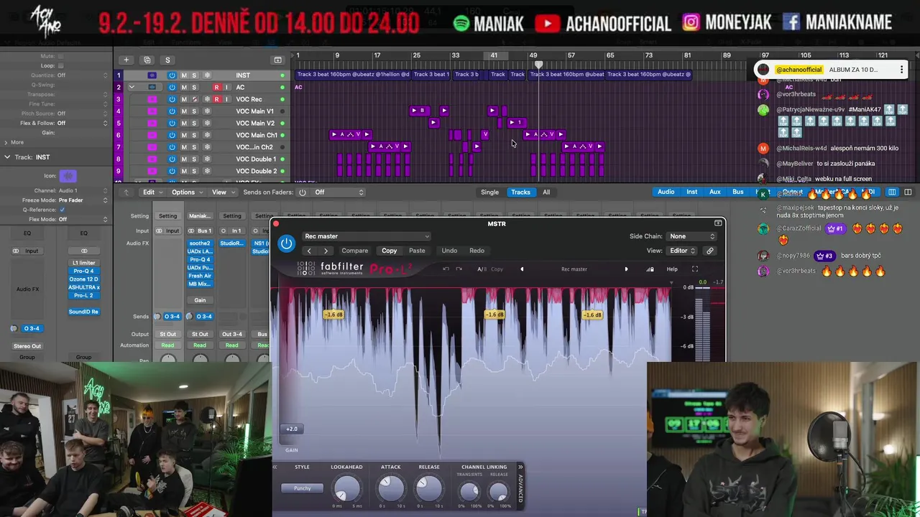Toggle Sends on Faders power button
Viewport: 920px width, 517px height.
point(302,192)
